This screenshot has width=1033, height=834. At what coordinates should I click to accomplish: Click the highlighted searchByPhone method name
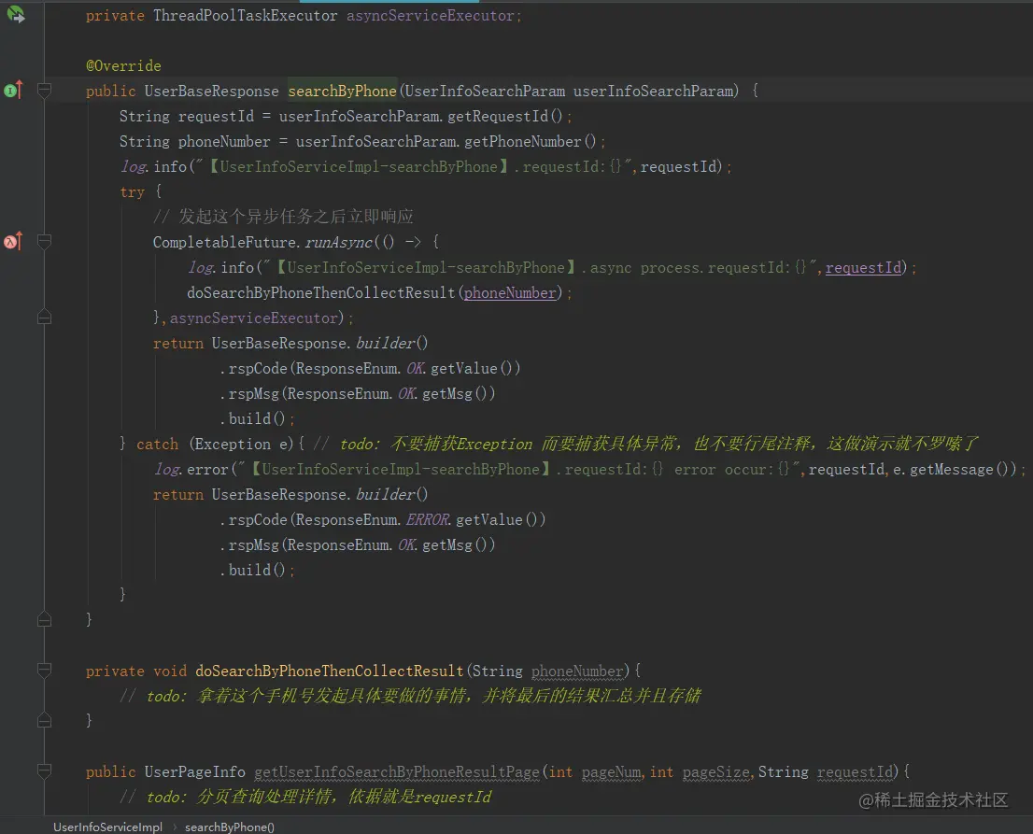pyautogui.click(x=342, y=91)
